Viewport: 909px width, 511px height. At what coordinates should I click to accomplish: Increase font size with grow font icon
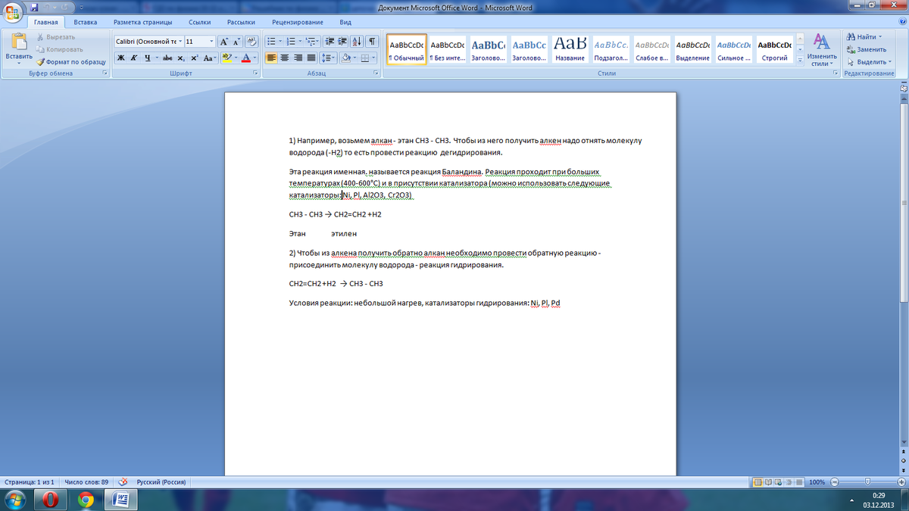[x=224, y=42]
